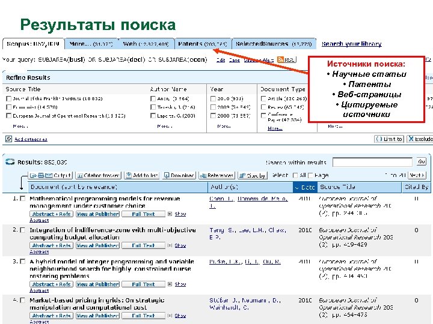This screenshot has height=324, width=433.
Task: Click the Add to list button
Action: tap(142, 175)
